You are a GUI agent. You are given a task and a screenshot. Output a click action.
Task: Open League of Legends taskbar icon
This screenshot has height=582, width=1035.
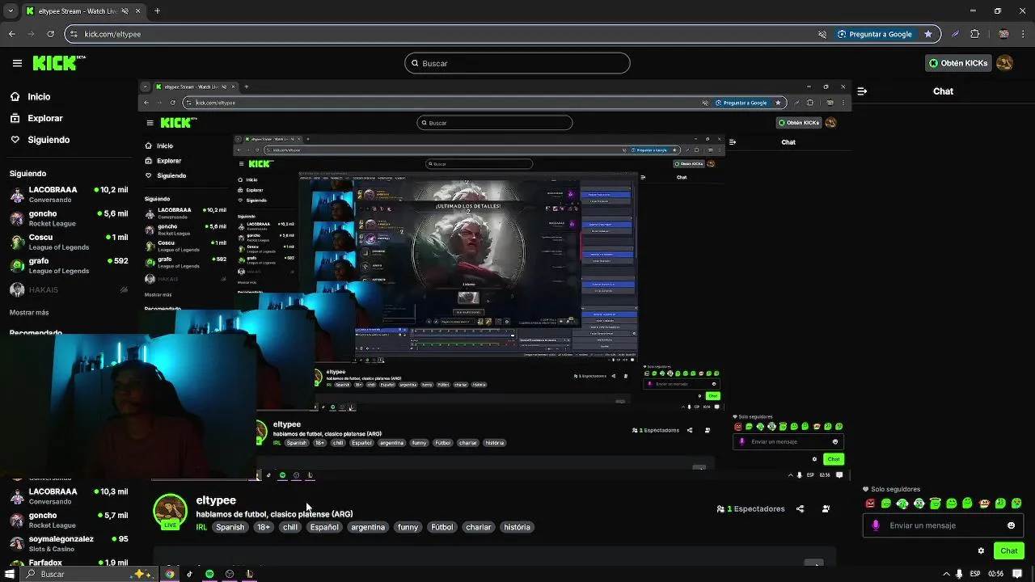click(x=249, y=574)
